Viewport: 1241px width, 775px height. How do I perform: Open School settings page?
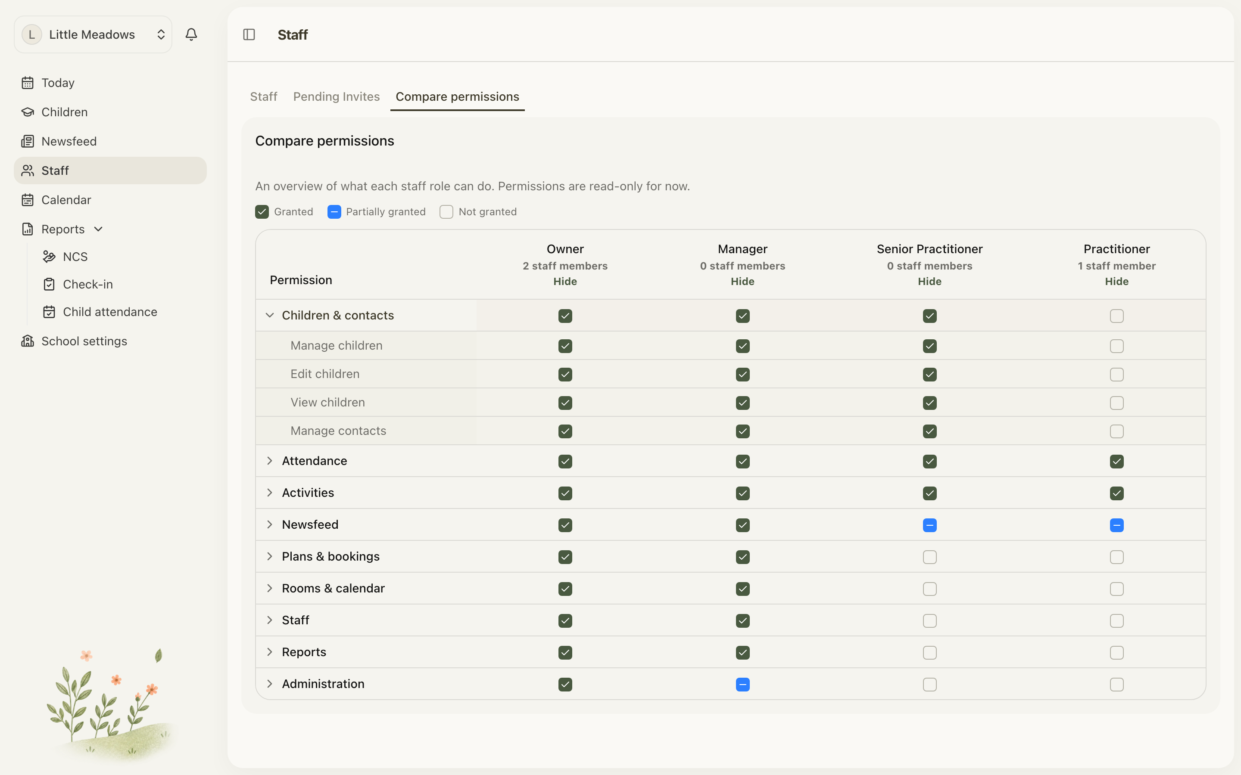(110, 341)
